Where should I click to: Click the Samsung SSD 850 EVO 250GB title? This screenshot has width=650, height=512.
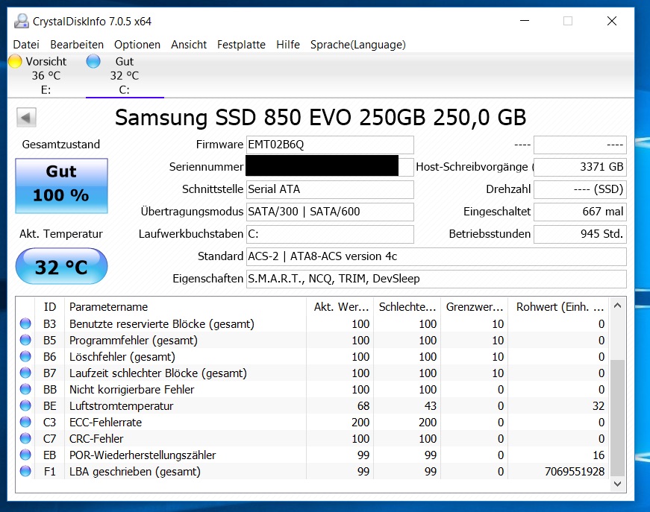point(320,118)
